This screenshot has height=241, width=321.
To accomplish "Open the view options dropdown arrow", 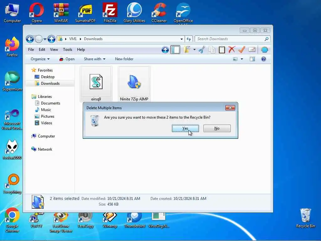I will (x=242, y=59).
